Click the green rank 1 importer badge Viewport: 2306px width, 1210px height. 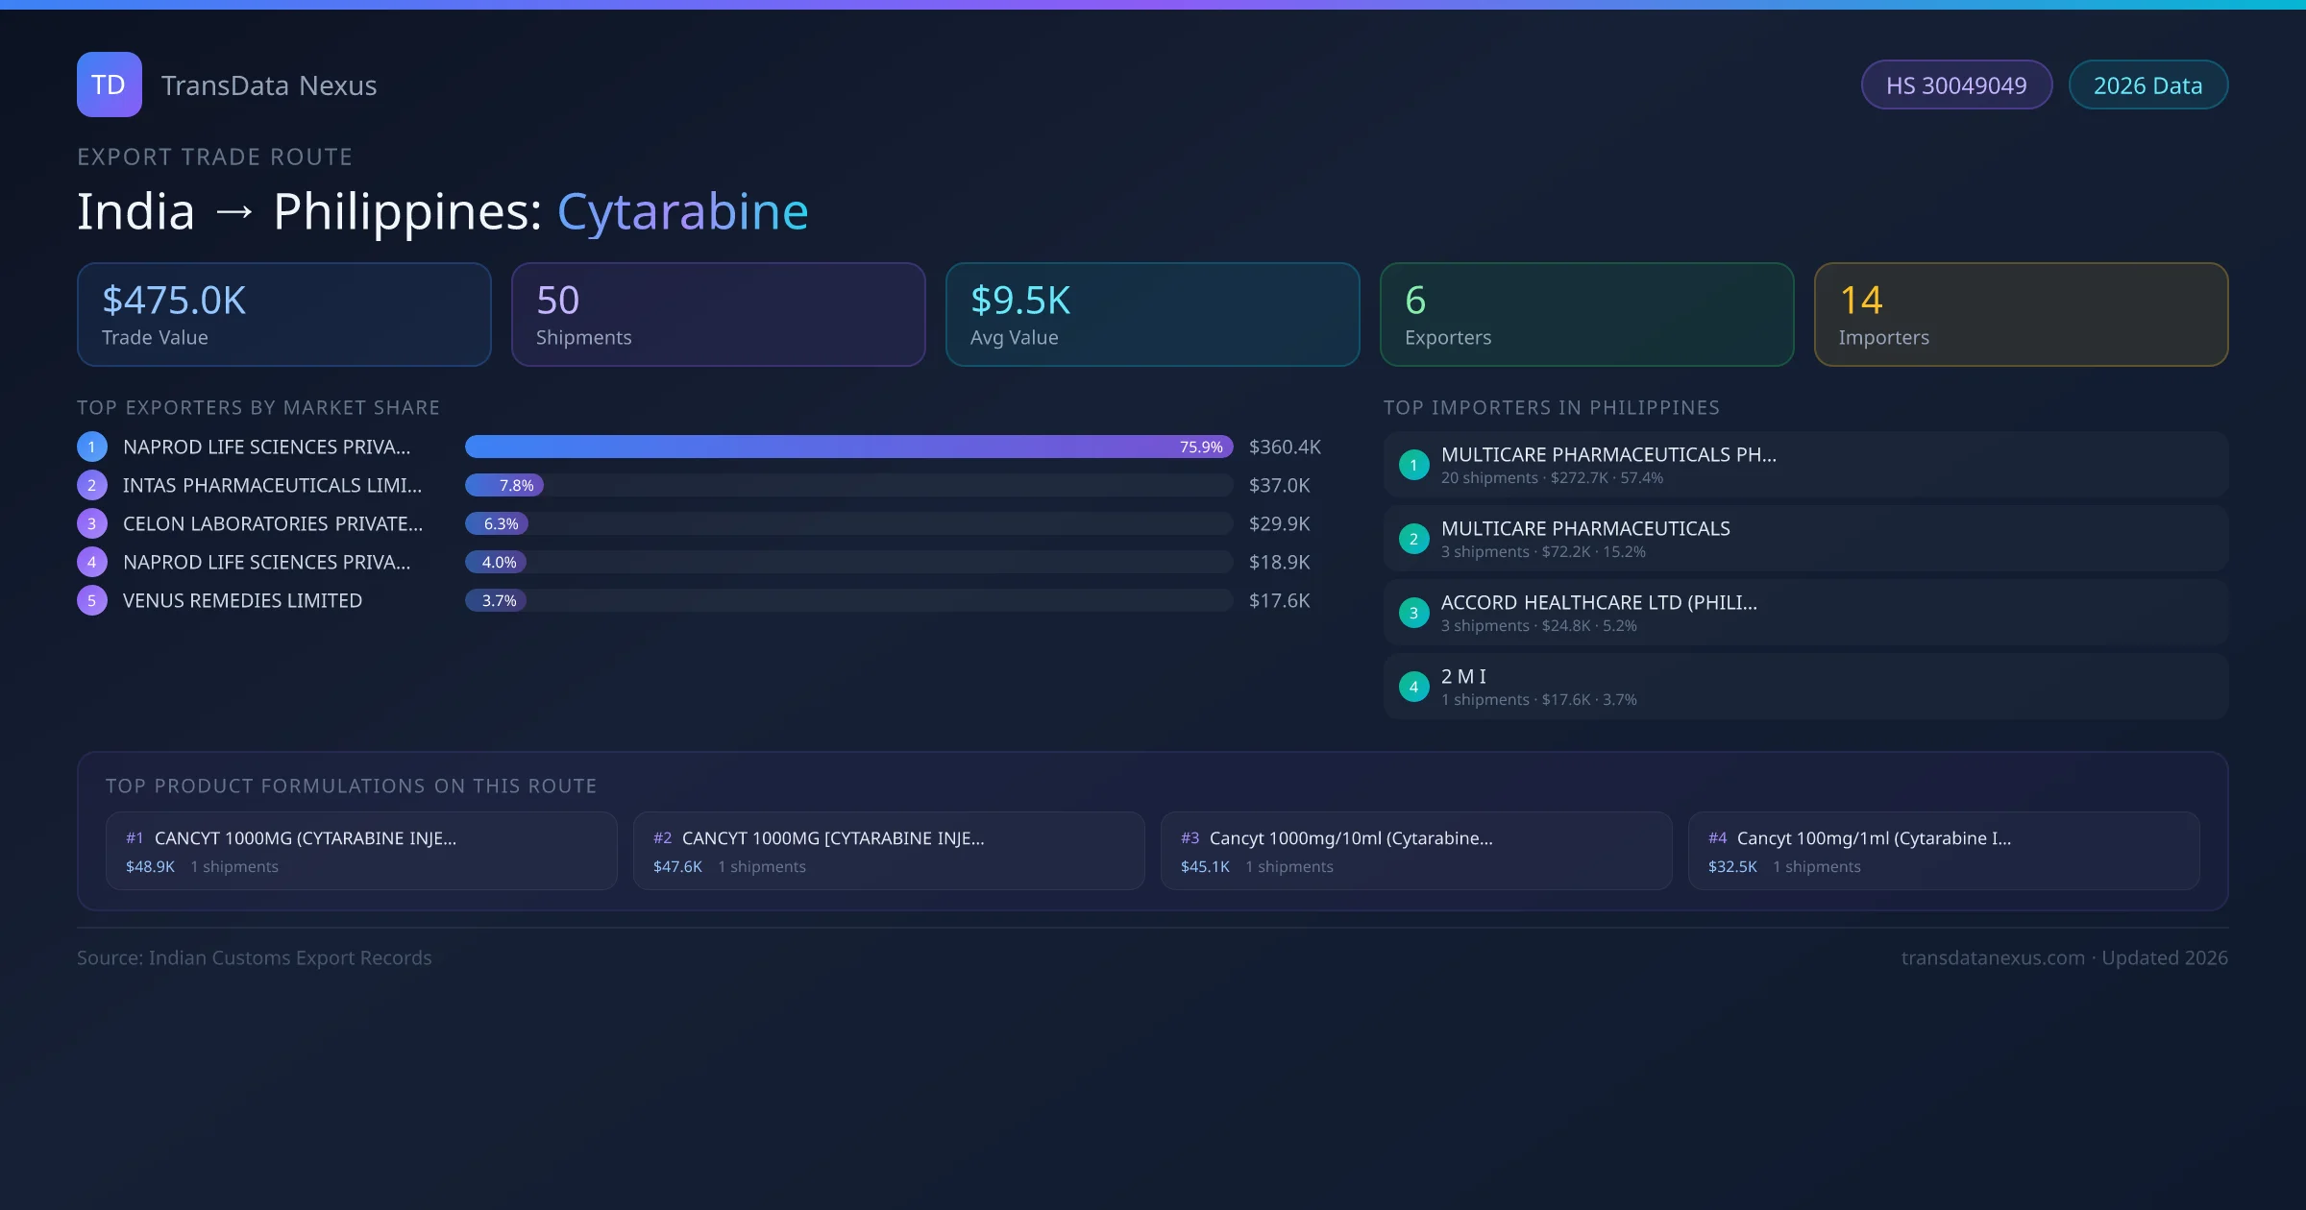(1413, 465)
